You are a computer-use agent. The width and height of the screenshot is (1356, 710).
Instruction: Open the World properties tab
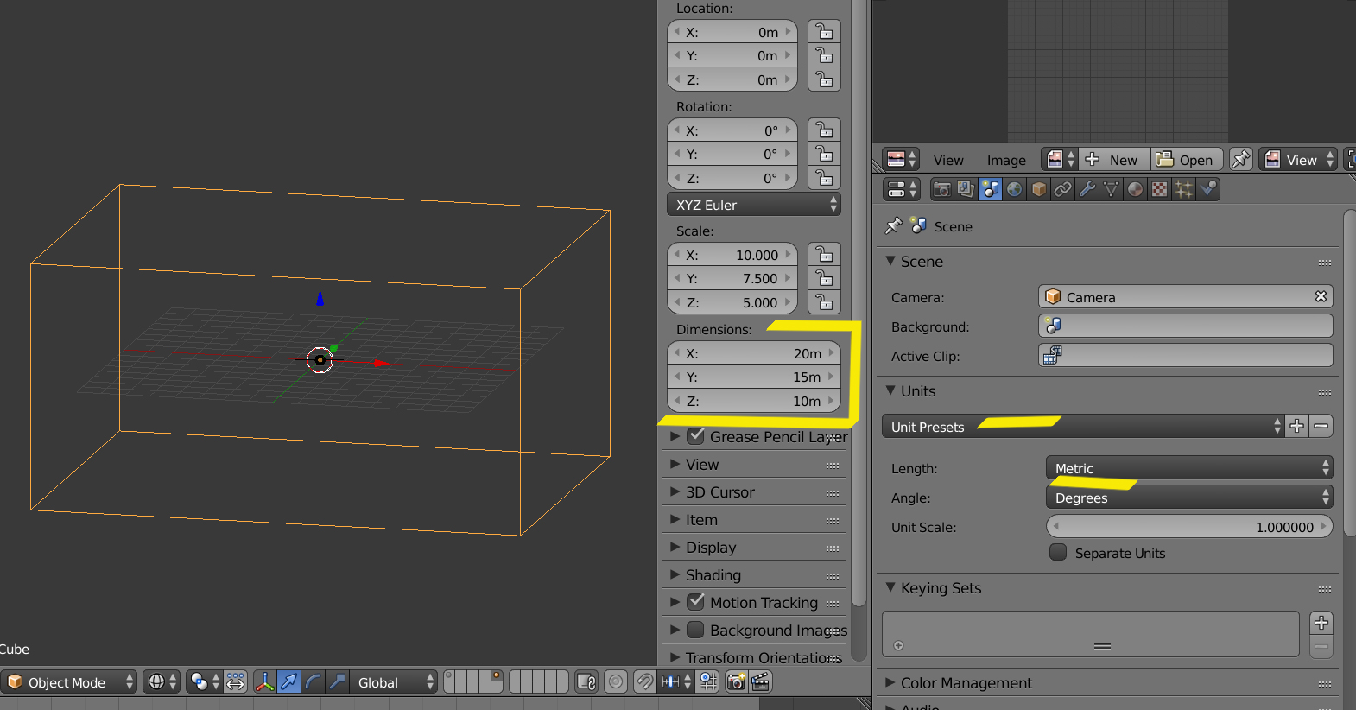point(1014,189)
